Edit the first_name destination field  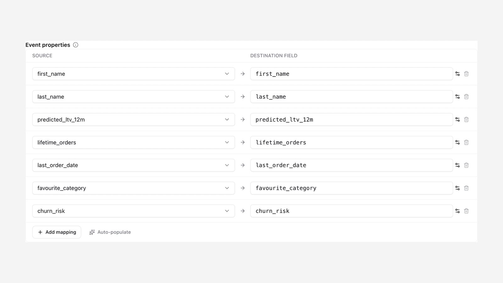coord(351,74)
